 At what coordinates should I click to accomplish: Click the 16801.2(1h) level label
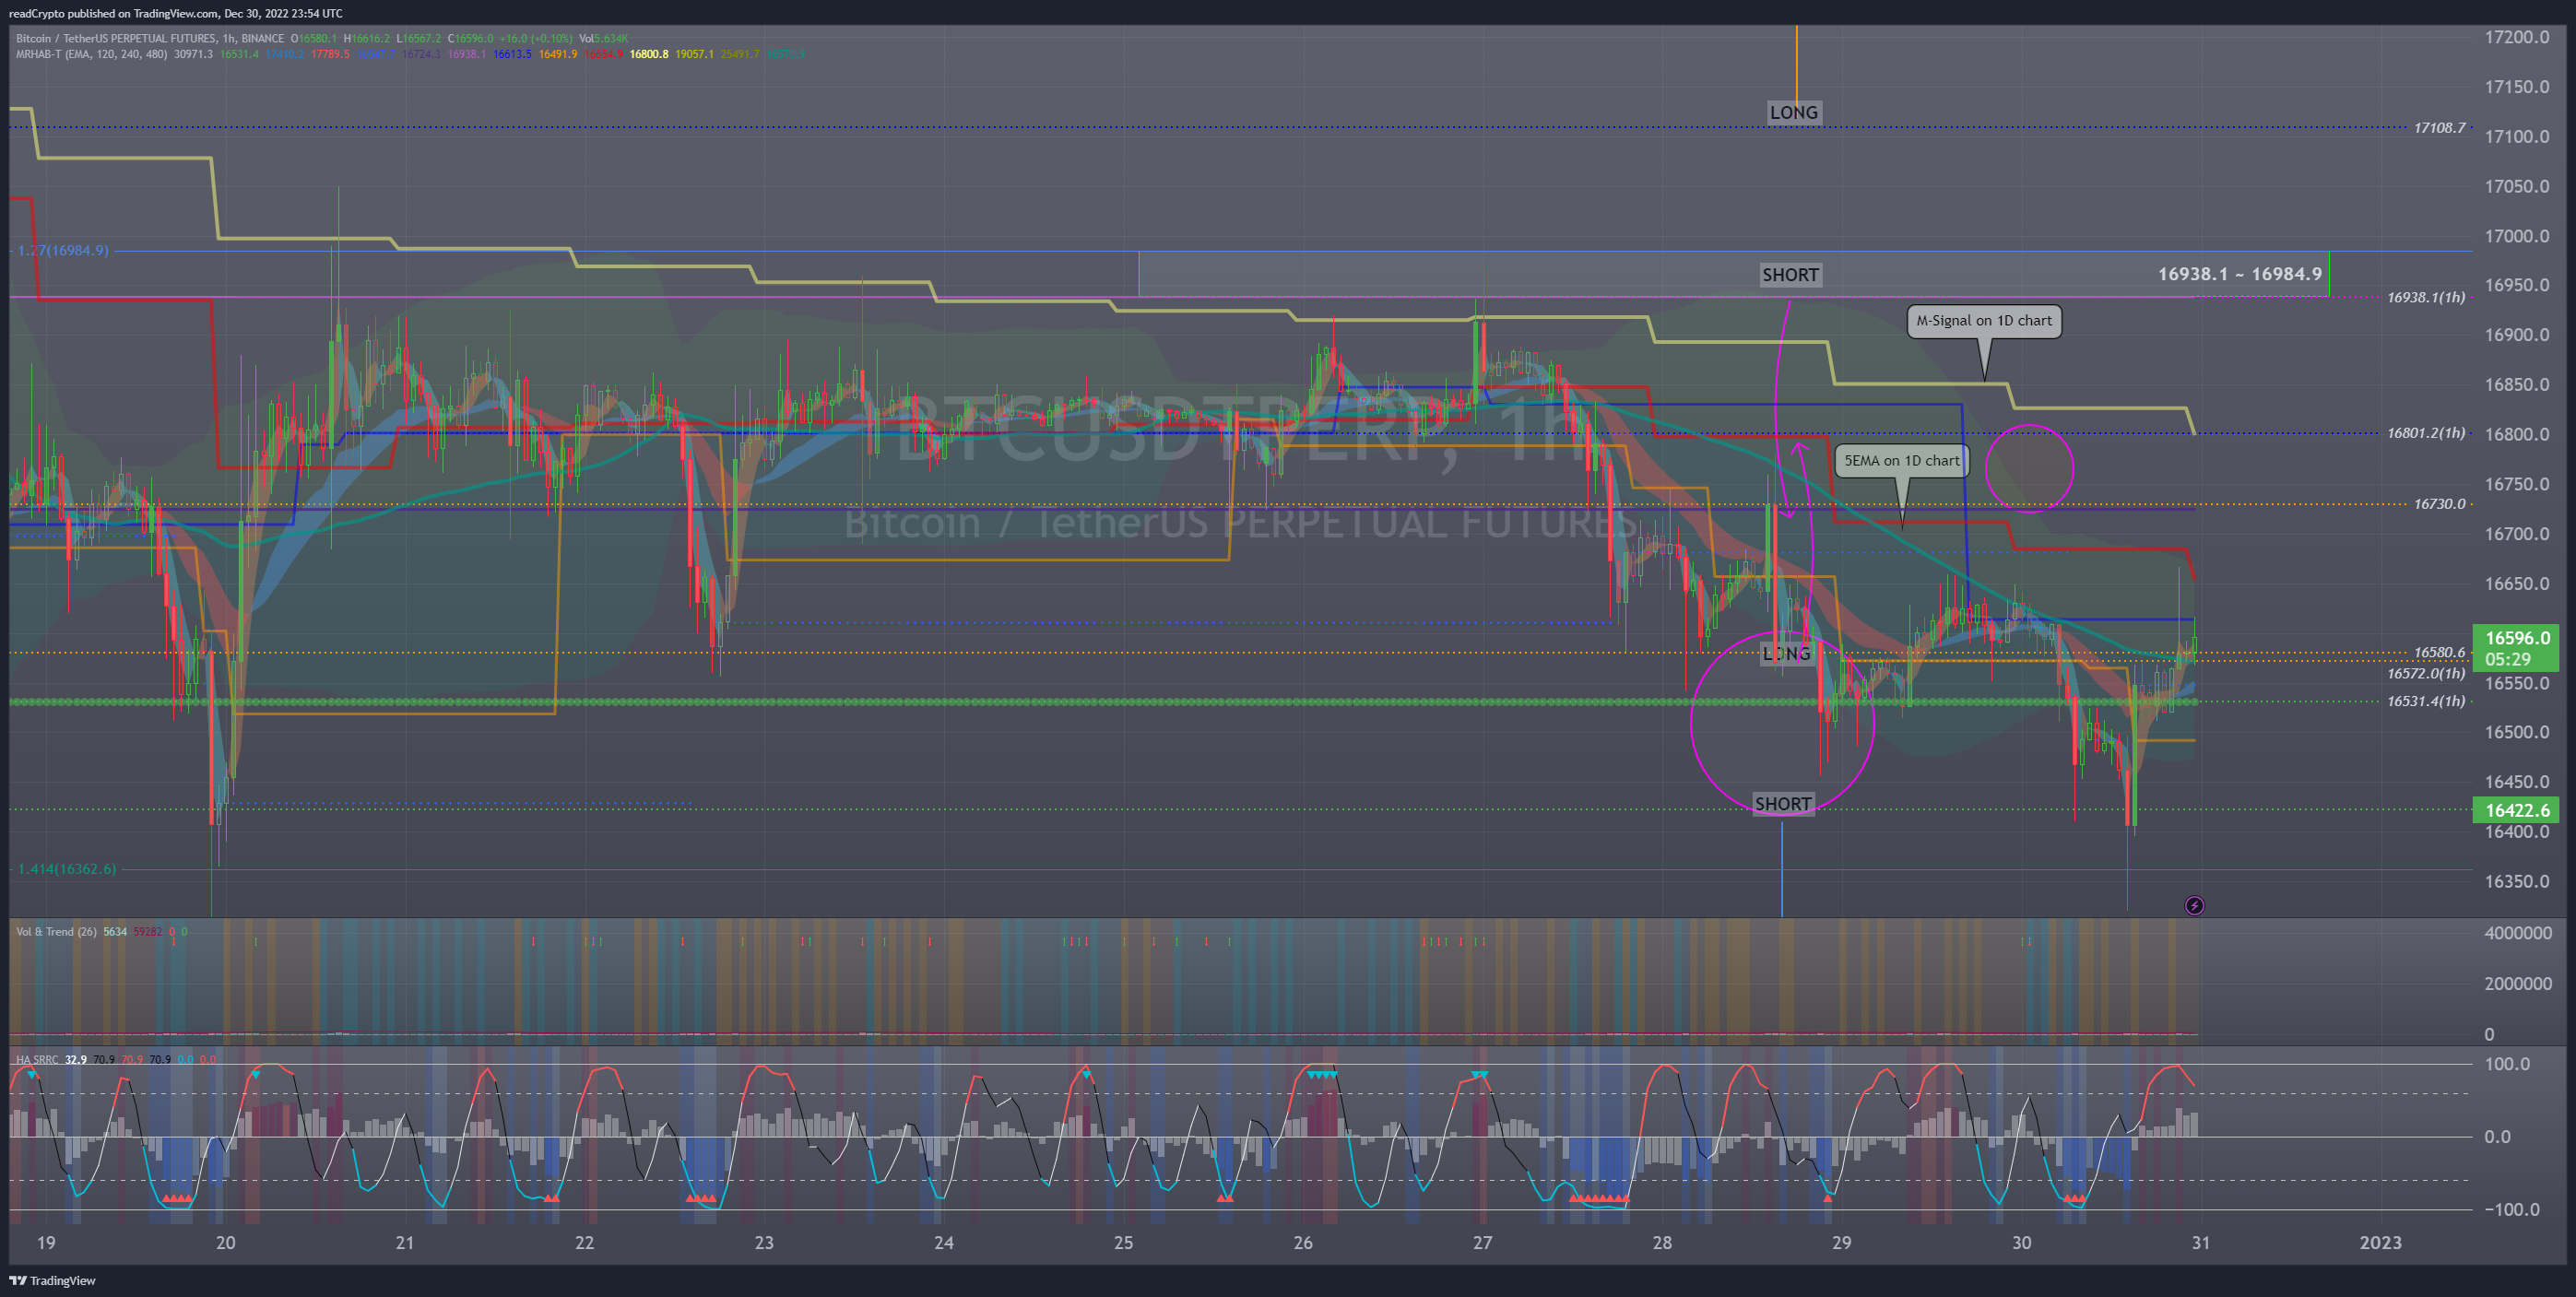point(2425,433)
